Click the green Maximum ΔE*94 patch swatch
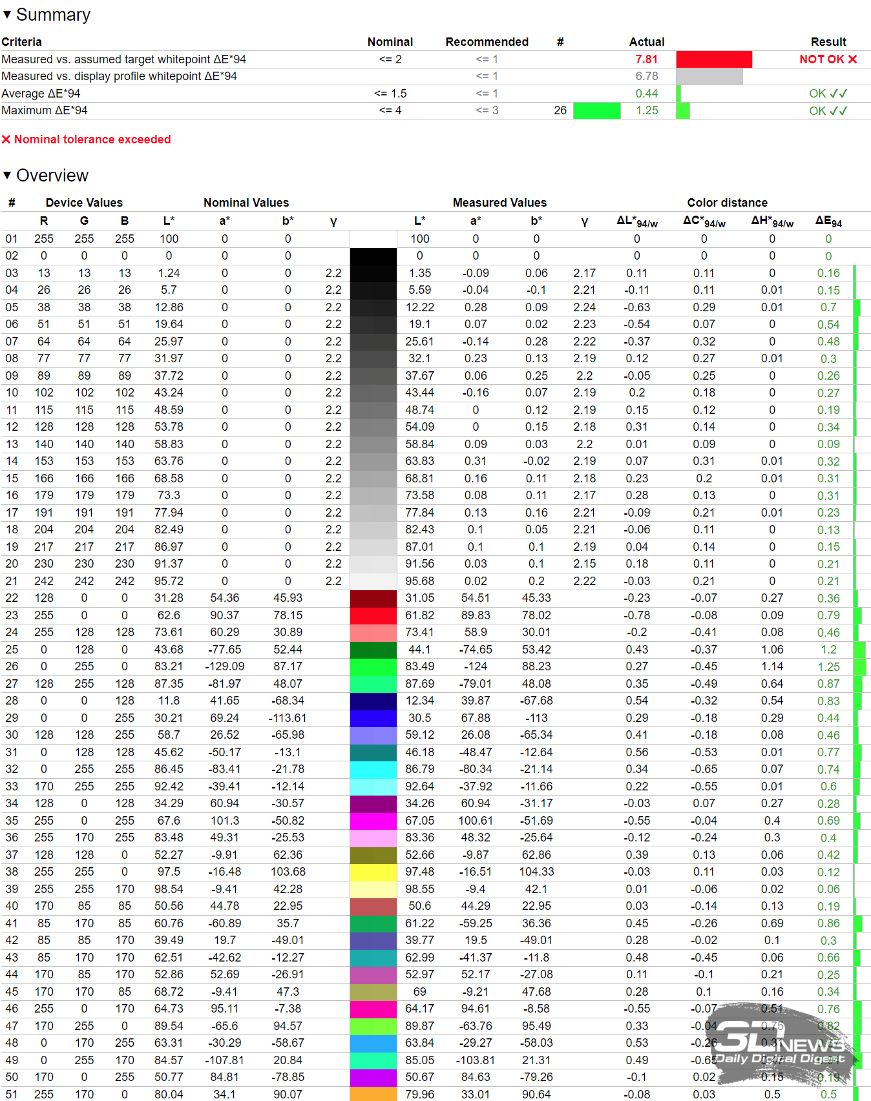This screenshot has width=871, height=1101. (596, 110)
